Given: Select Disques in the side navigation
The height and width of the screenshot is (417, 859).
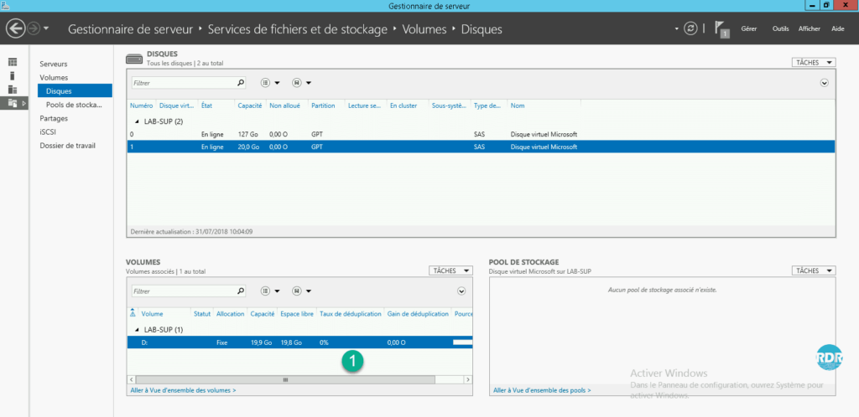Looking at the screenshot, I should (x=75, y=90).
